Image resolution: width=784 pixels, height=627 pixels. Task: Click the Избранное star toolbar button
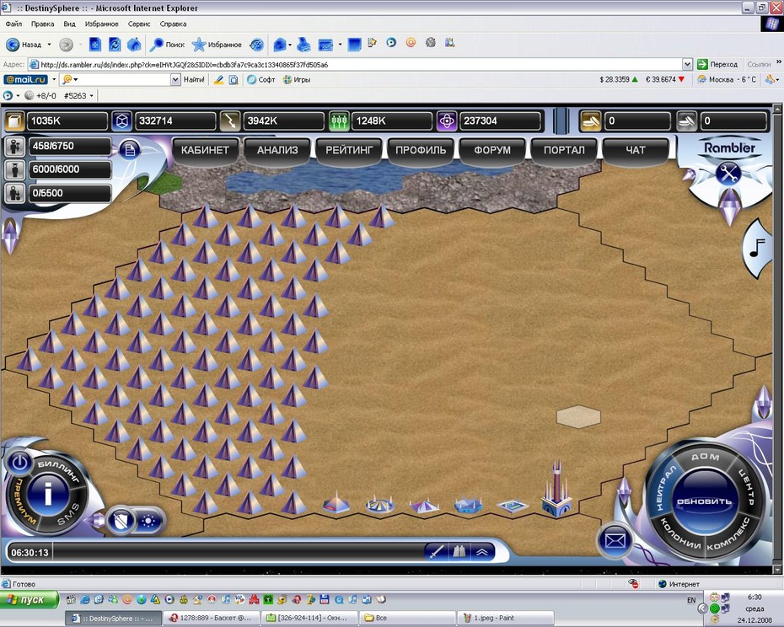(x=217, y=45)
